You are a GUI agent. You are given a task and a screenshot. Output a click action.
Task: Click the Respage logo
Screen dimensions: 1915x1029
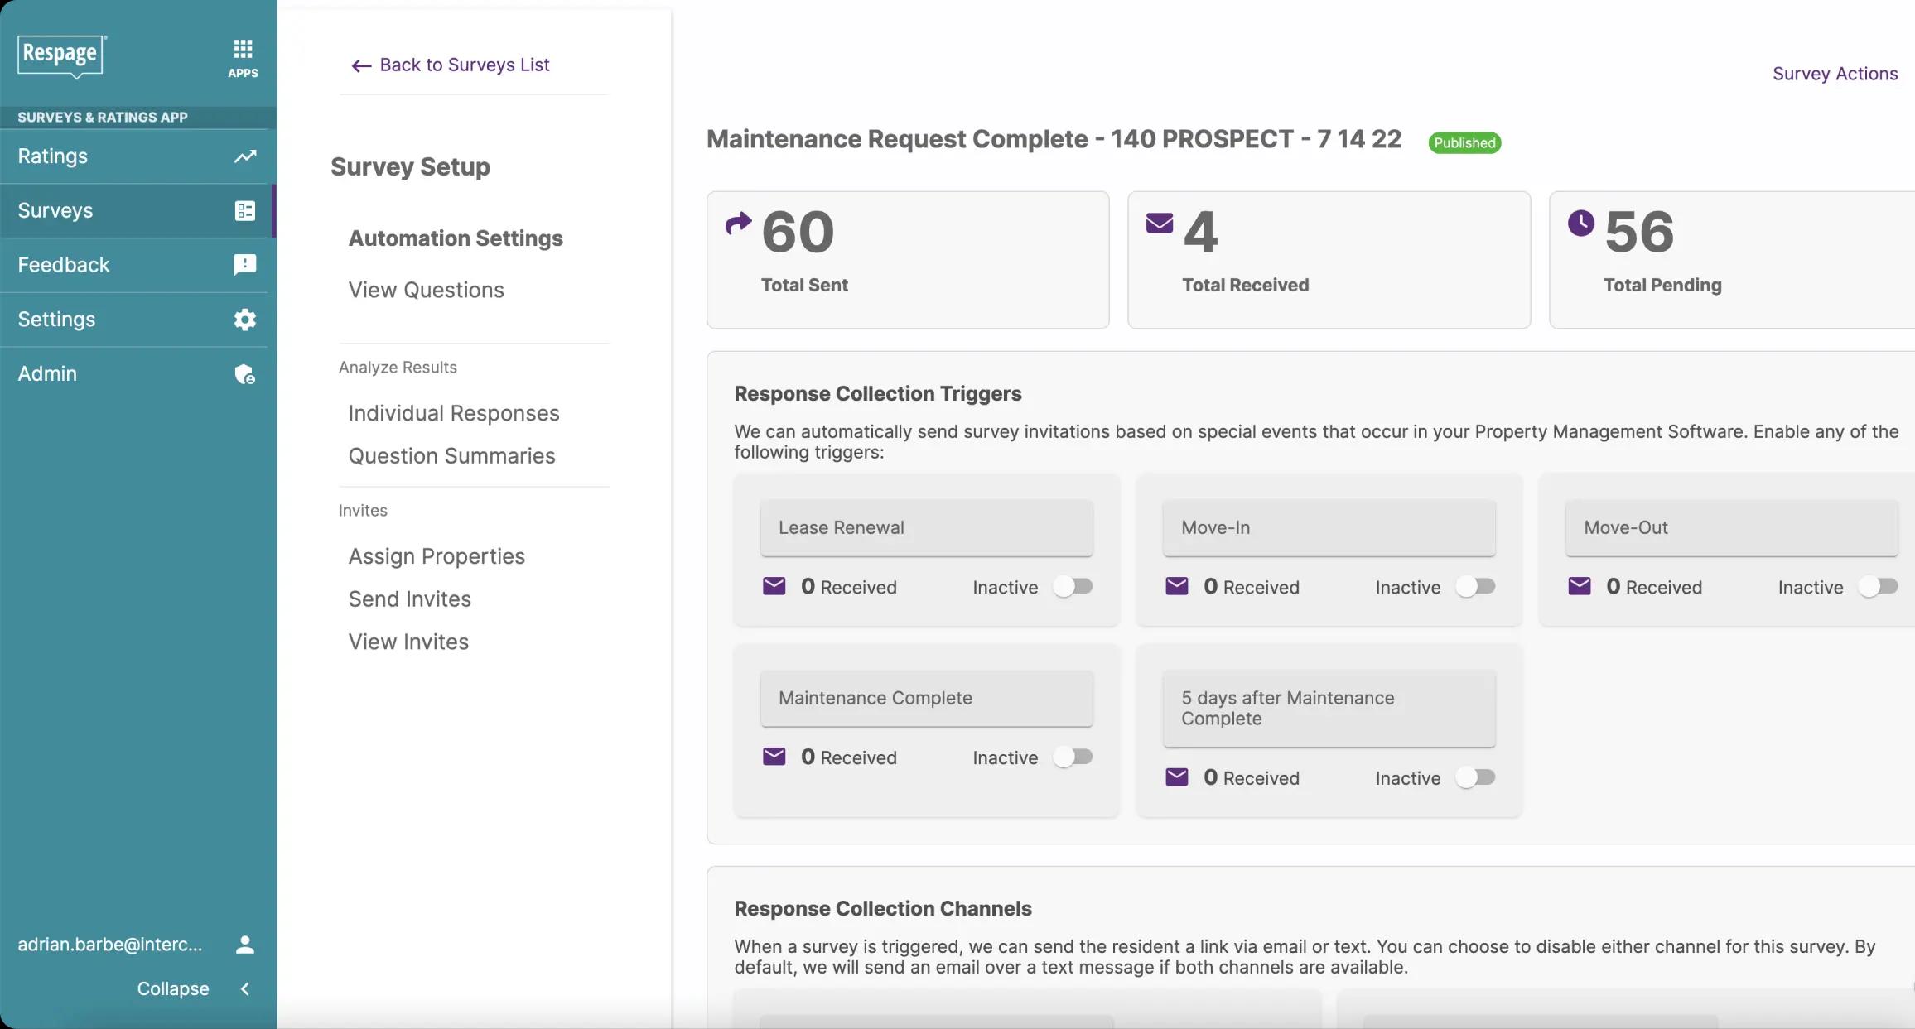coord(61,55)
